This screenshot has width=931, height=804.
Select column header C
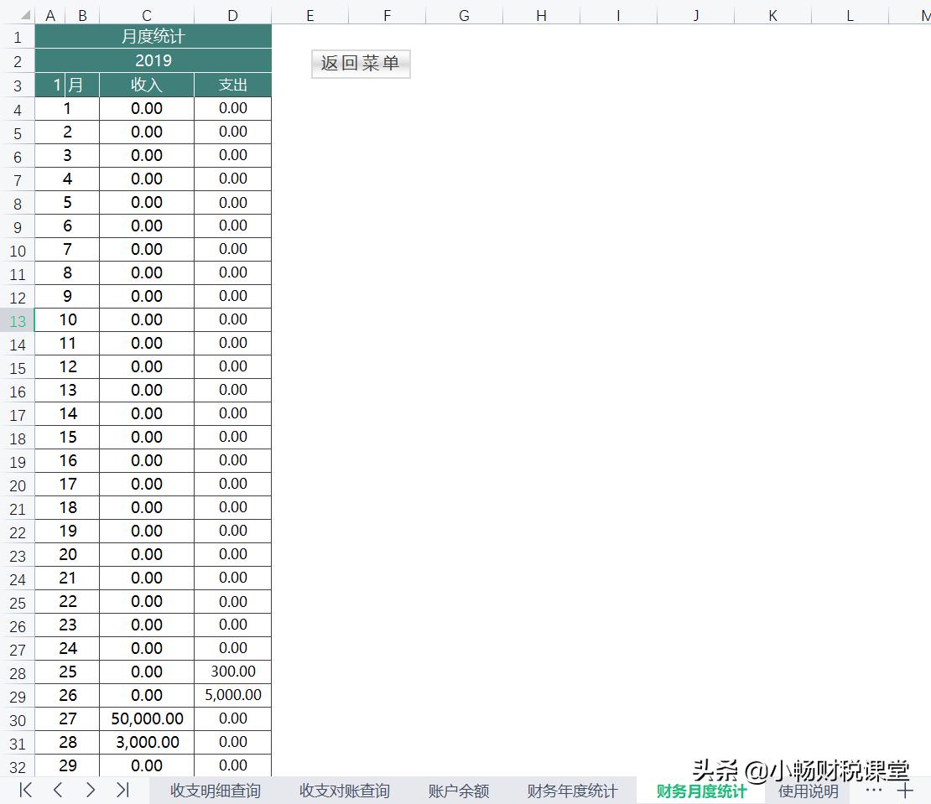click(146, 14)
